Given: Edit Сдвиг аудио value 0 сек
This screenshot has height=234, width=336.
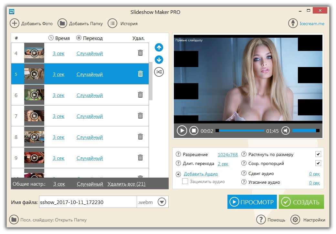Looking at the screenshot, I should 314,174.
